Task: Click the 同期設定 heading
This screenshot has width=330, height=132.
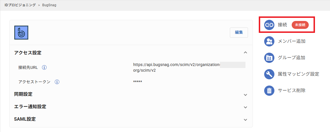Action: [23, 94]
